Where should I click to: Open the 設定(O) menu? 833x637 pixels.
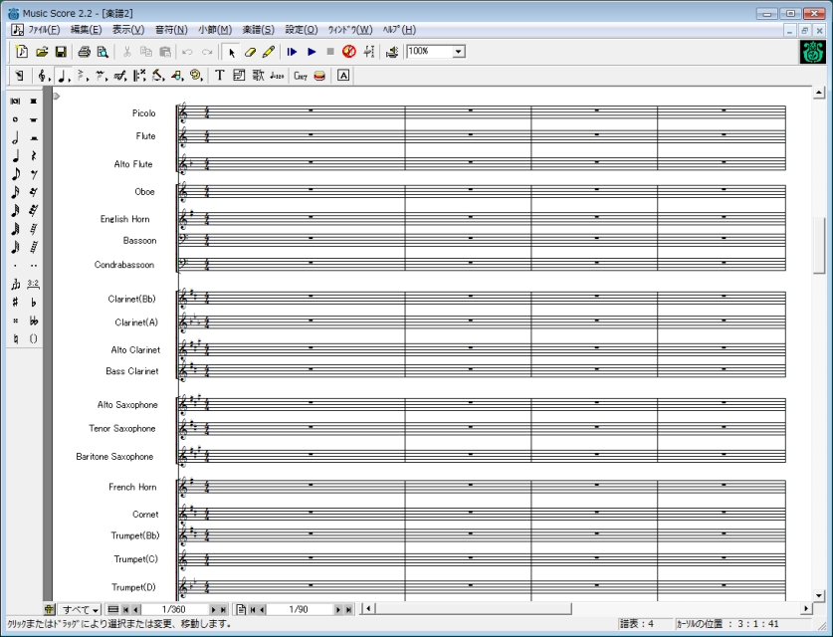click(x=301, y=30)
